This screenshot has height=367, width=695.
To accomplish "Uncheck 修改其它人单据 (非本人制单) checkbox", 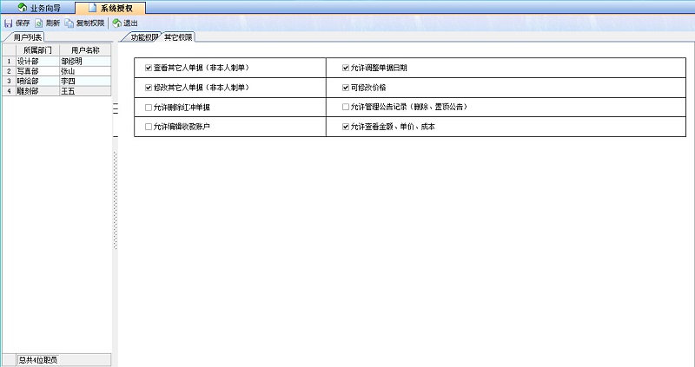I will click(149, 88).
